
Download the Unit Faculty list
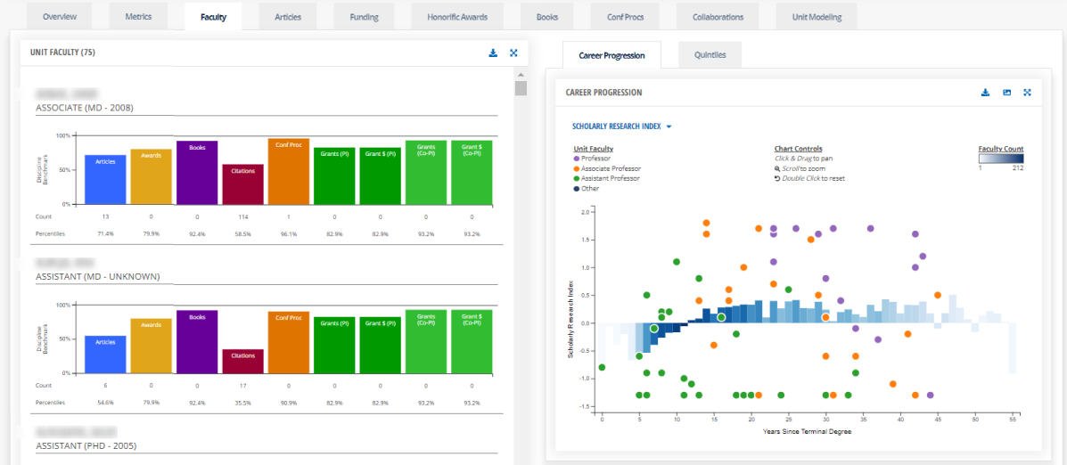pyautogui.click(x=493, y=53)
